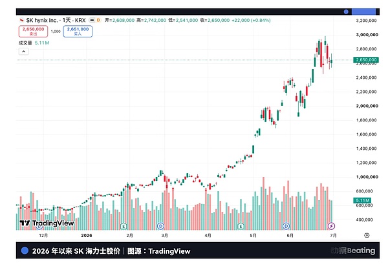The width and height of the screenshot is (388, 268).
Task: Expand the 成交量 volume indicator legend
Action: [x=25, y=43]
